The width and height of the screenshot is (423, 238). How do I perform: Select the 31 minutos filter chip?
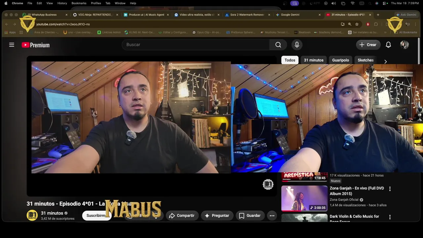[x=314, y=60]
